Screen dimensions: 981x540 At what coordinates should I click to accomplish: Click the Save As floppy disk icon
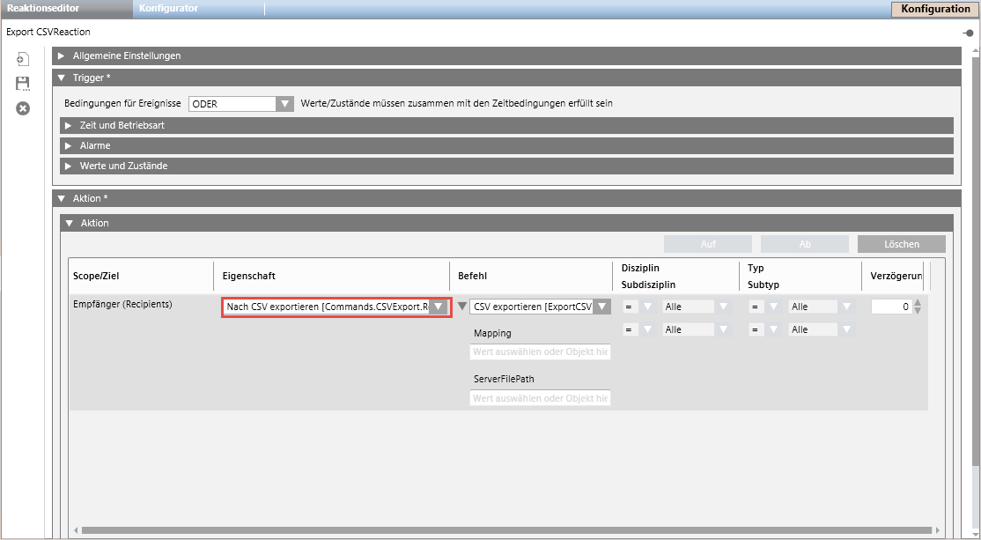pyautogui.click(x=23, y=84)
